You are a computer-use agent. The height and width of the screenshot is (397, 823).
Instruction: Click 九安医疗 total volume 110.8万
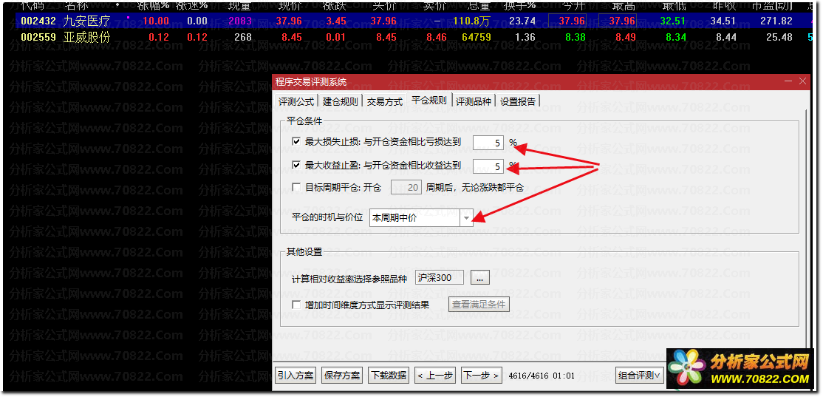pyautogui.click(x=472, y=21)
